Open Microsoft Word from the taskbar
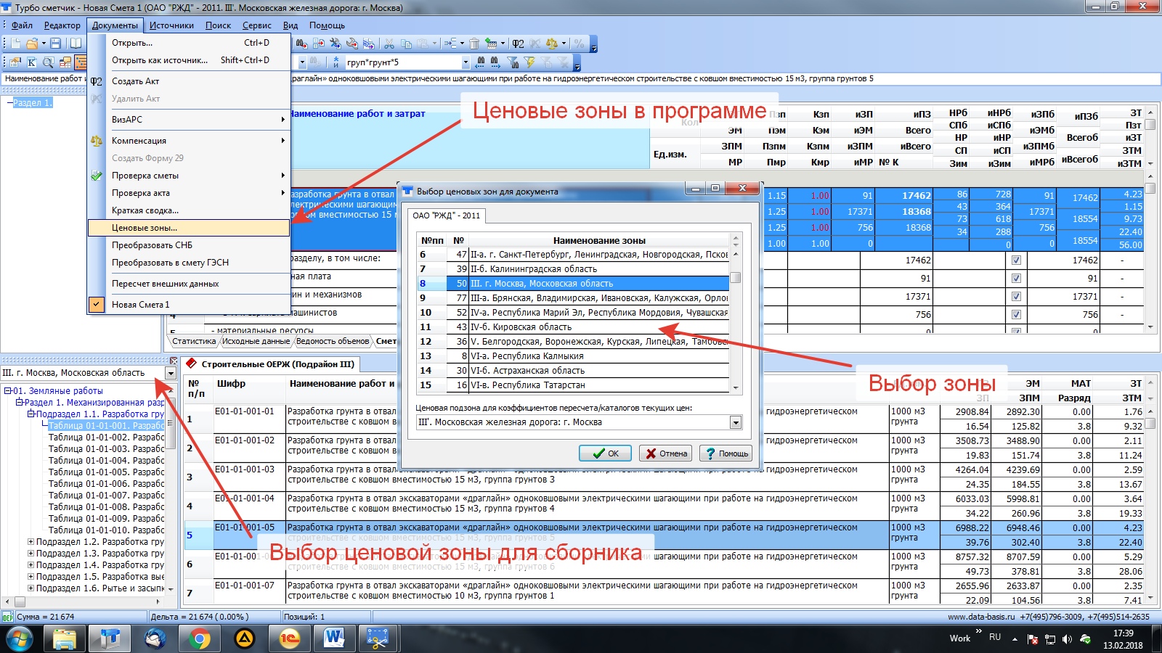The height and width of the screenshot is (653, 1162). [333, 638]
